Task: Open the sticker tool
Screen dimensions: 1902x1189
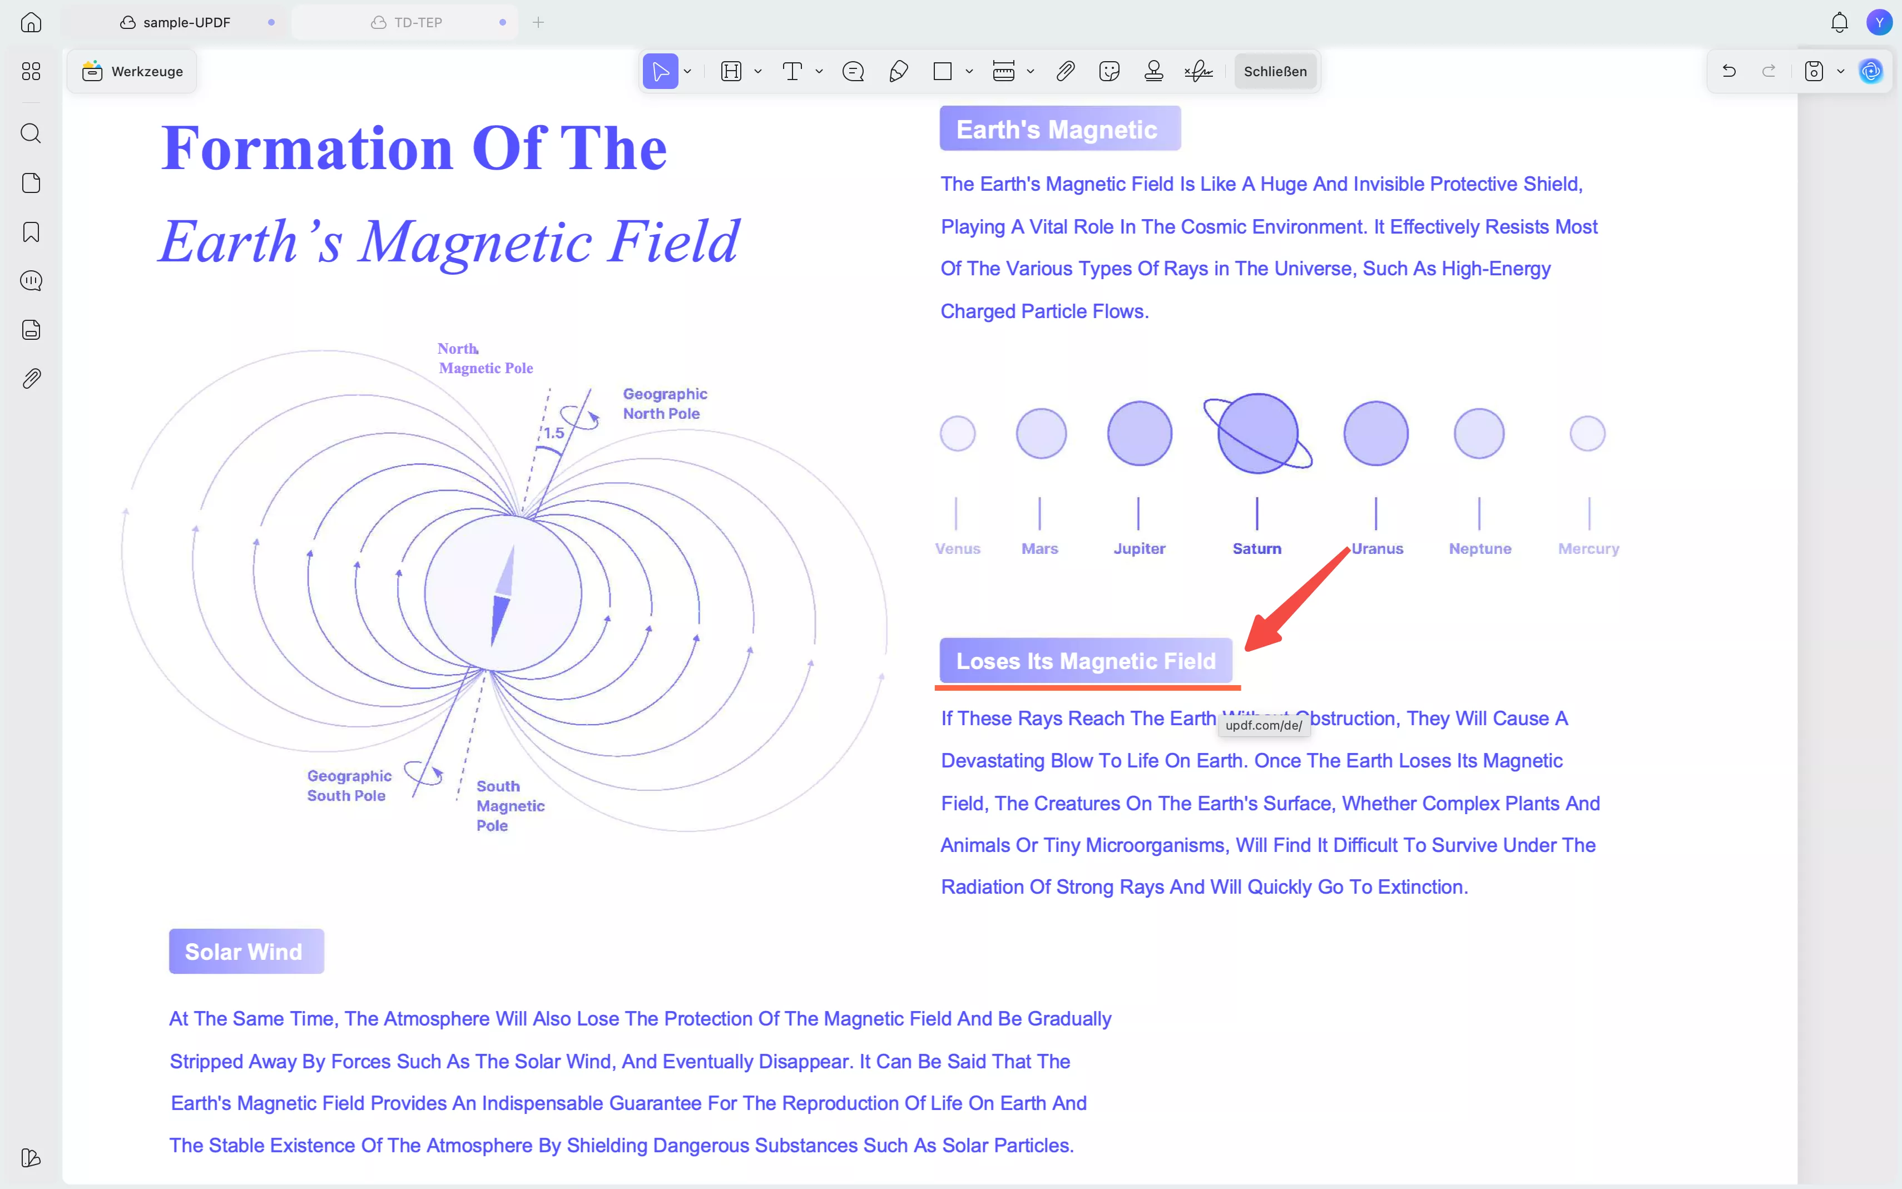Action: pos(1108,72)
